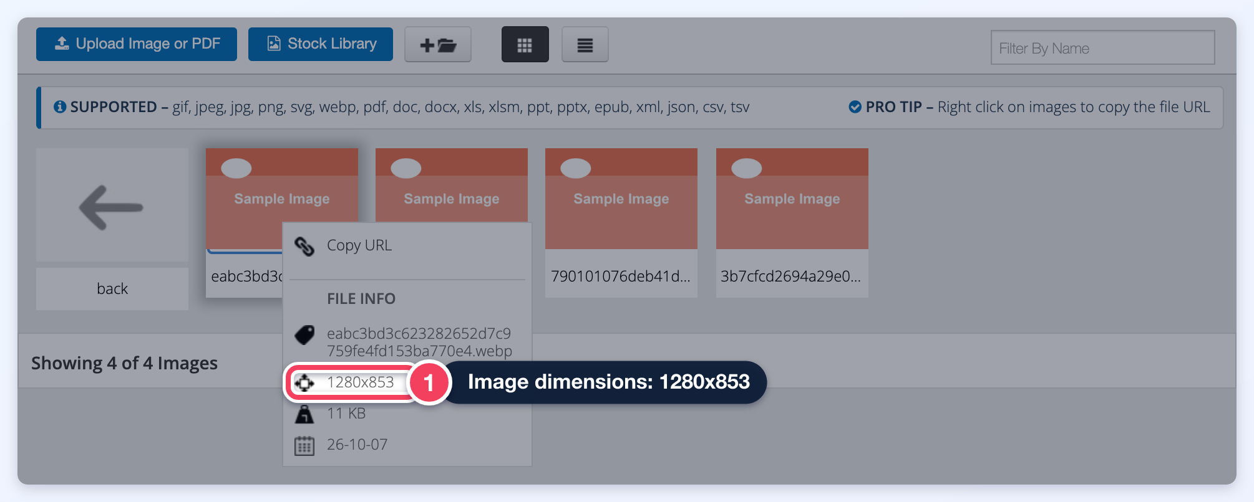Click the webp file name in File Info
Image resolution: width=1254 pixels, height=502 pixels.
pos(419,342)
